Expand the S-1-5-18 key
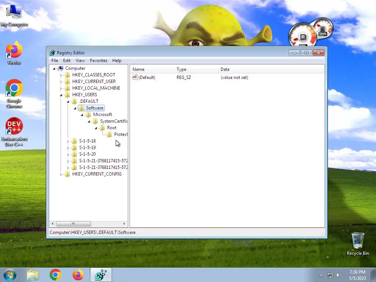This screenshot has height=282, width=376. pos(68,141)
